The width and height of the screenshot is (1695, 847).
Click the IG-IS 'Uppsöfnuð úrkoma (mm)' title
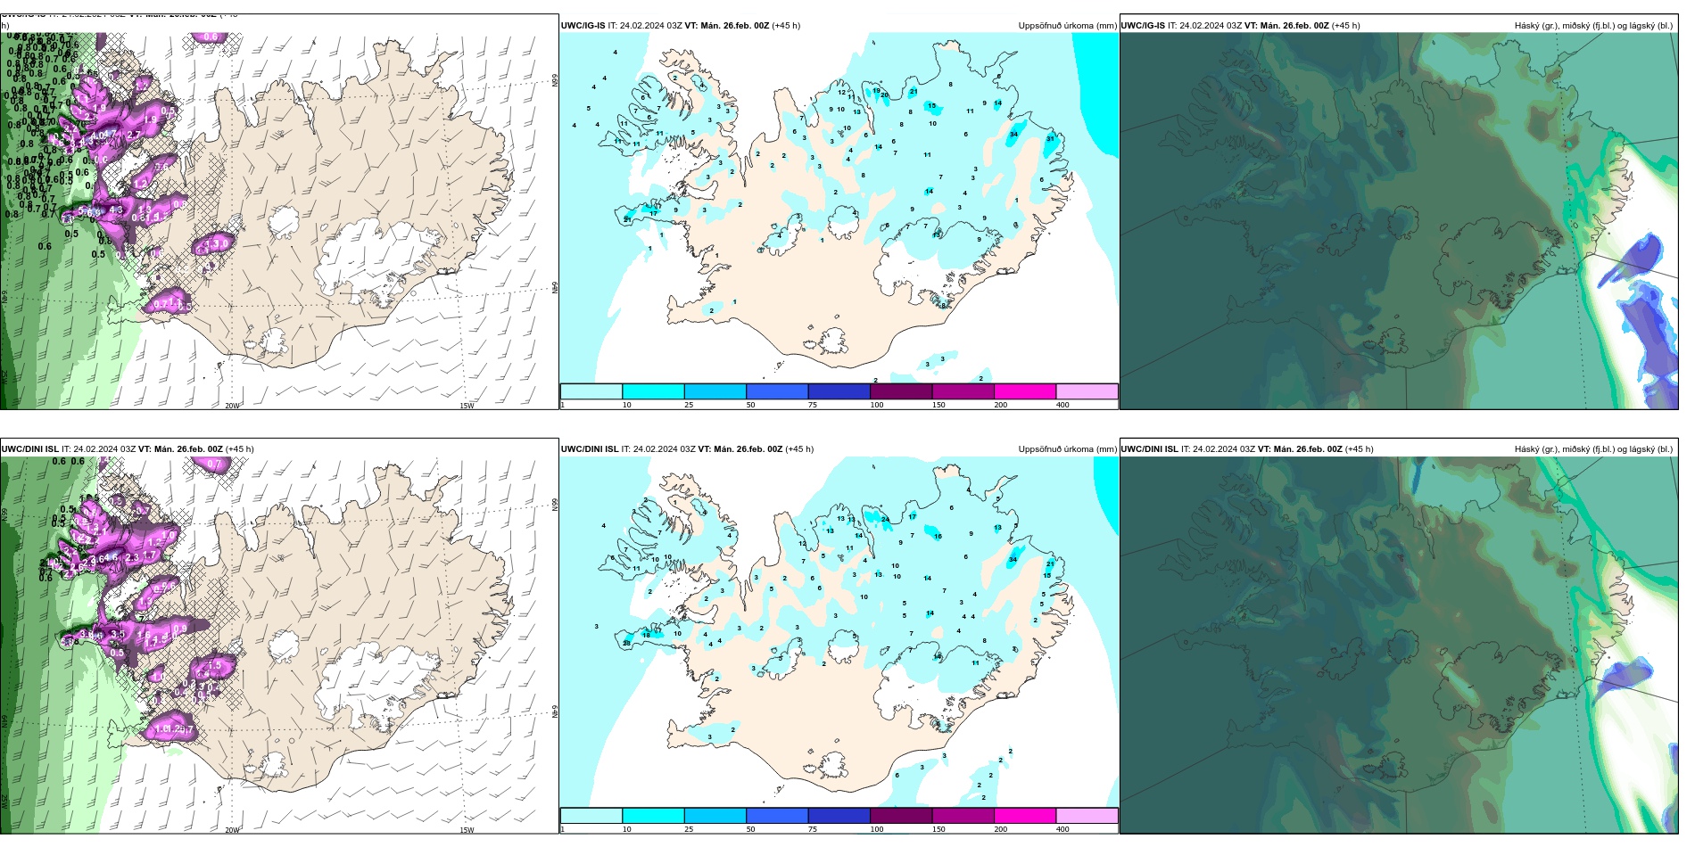coord(1068,26)
